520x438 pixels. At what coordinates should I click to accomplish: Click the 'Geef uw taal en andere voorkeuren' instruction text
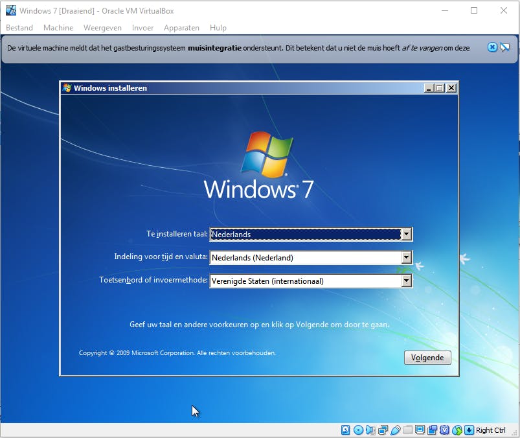click(x=259, y=325)
